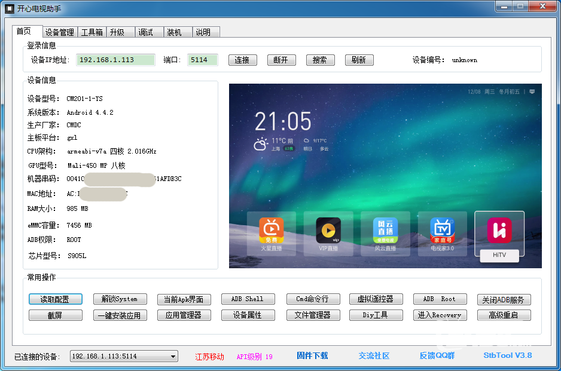Click the 设备编号 unknown value
561x371 pixels.
464,60
